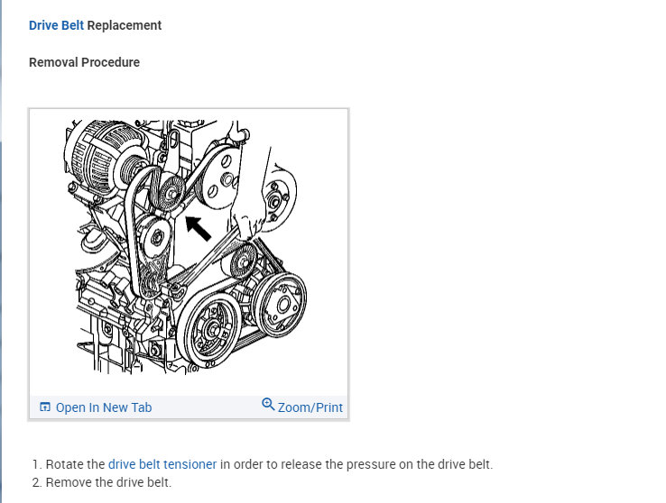Screen dimensions: 666x503
Task: Click the hand holding the wrench
Action: [248, 224]
